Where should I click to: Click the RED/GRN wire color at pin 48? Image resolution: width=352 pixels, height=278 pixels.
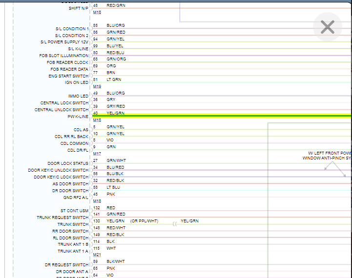pos(116,5)
